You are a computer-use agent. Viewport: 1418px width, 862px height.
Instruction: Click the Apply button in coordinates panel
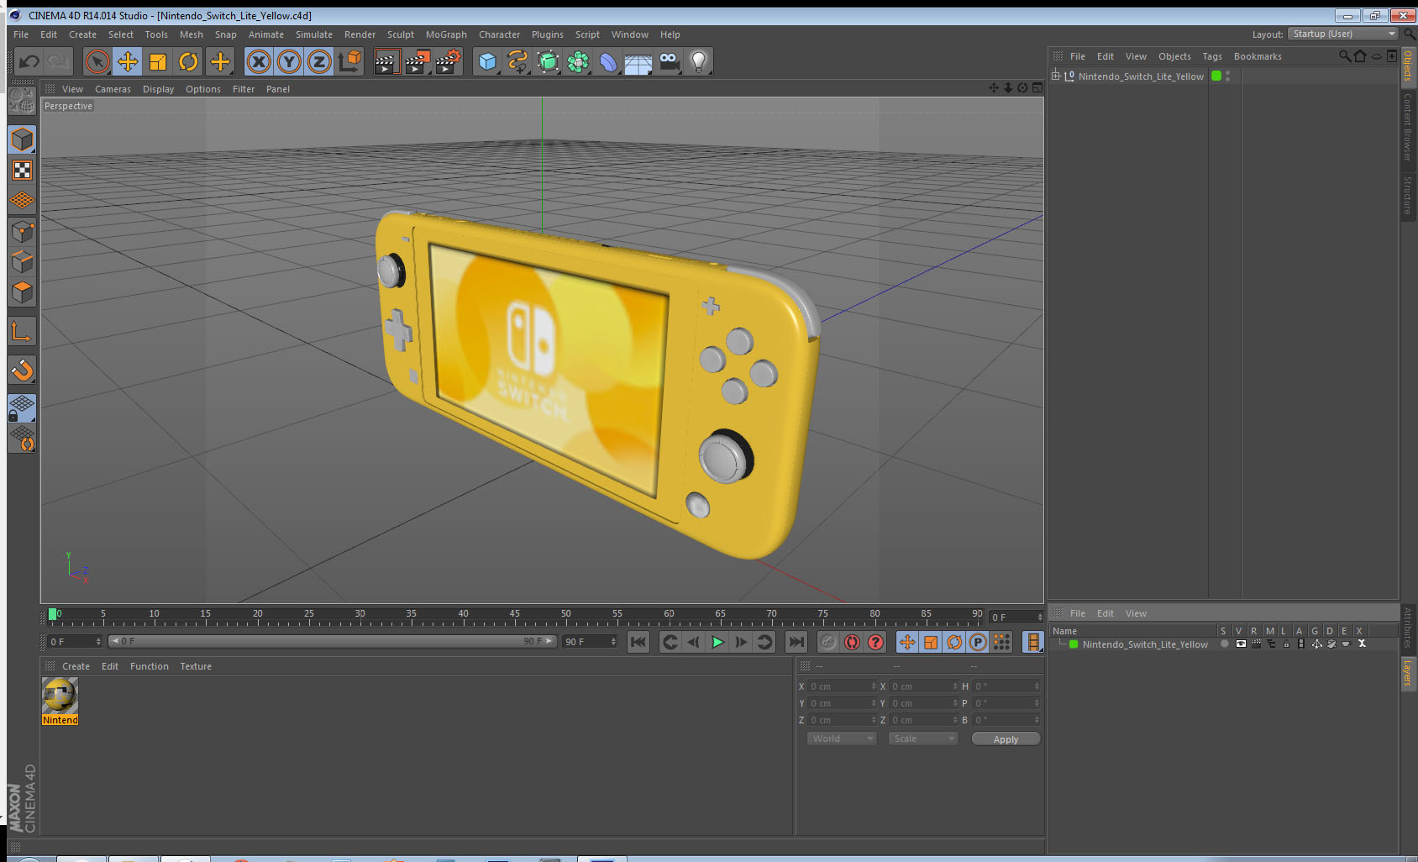point(1006,739)
